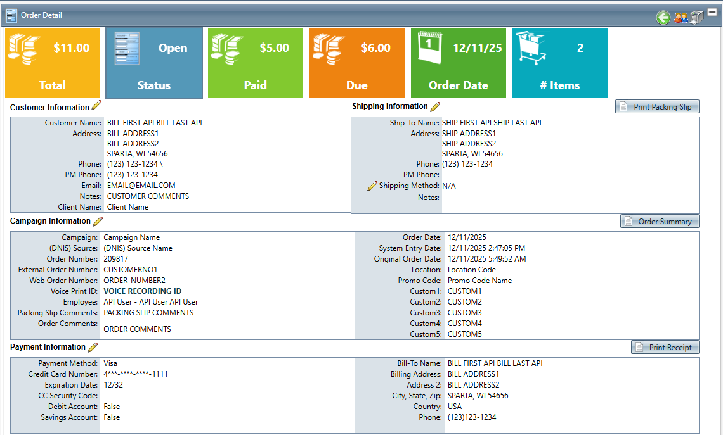
Task: Click the green Paid tile
Action: click(x=256, y=63)
